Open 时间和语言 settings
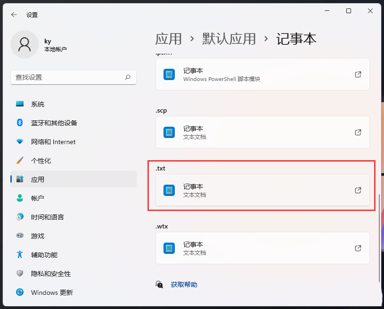Screen dimensions: 384x309 (x=47, y=217)
